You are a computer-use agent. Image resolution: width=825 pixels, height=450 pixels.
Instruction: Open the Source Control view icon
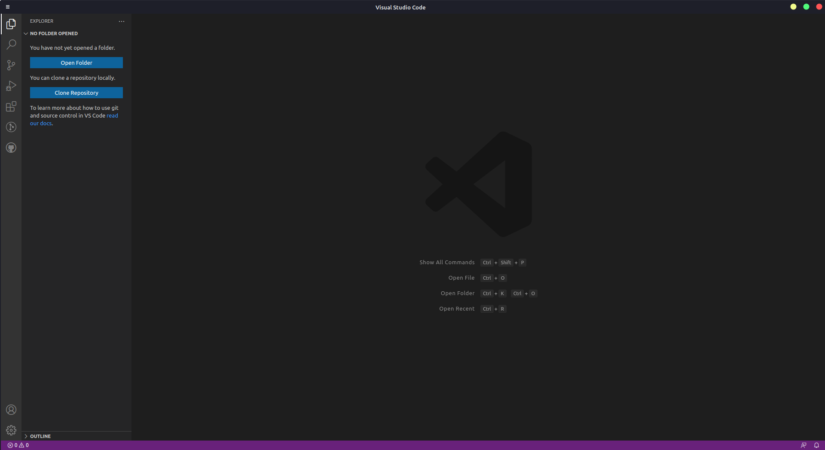[x=11, y=65]
